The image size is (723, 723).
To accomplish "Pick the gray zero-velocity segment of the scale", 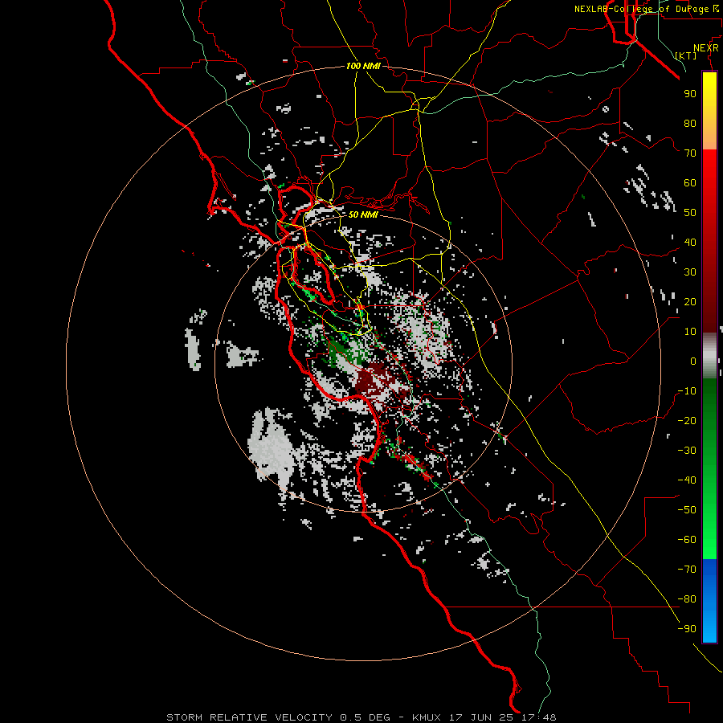I will tap(709, 355).
